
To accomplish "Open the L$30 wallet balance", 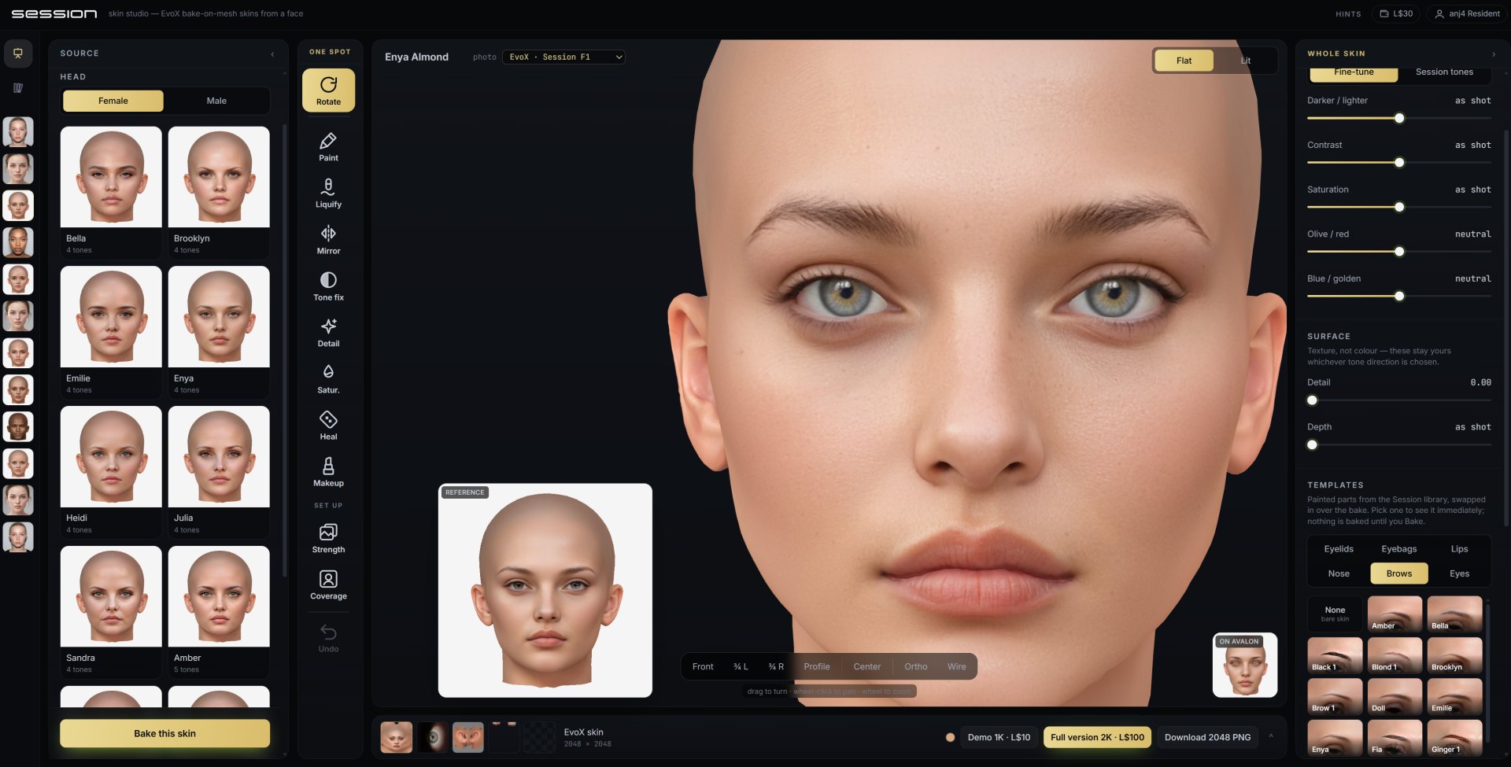I will point(1396,13).
